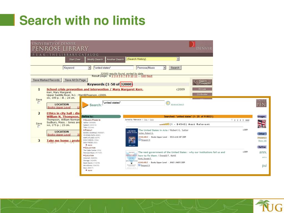The image size is (284, 213).
Task: Go to classic result page 2
Action: click(x=112, y=76)
